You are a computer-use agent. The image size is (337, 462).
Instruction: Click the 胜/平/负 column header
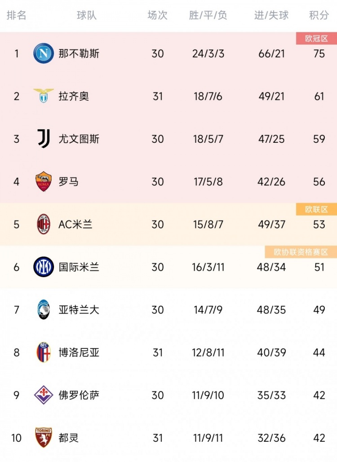click(208, 15)
